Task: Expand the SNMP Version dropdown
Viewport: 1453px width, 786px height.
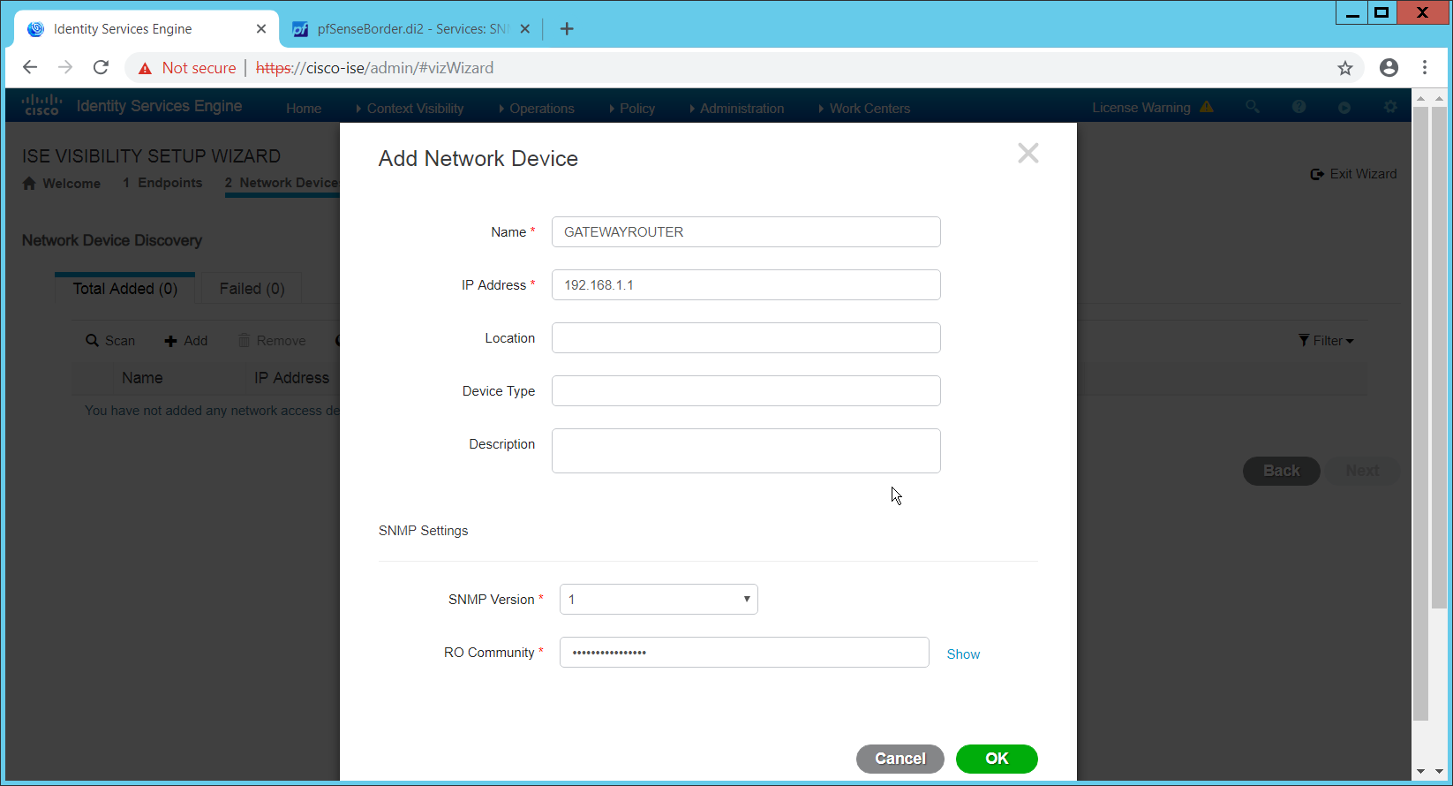Action: click(x=659, y=600)
